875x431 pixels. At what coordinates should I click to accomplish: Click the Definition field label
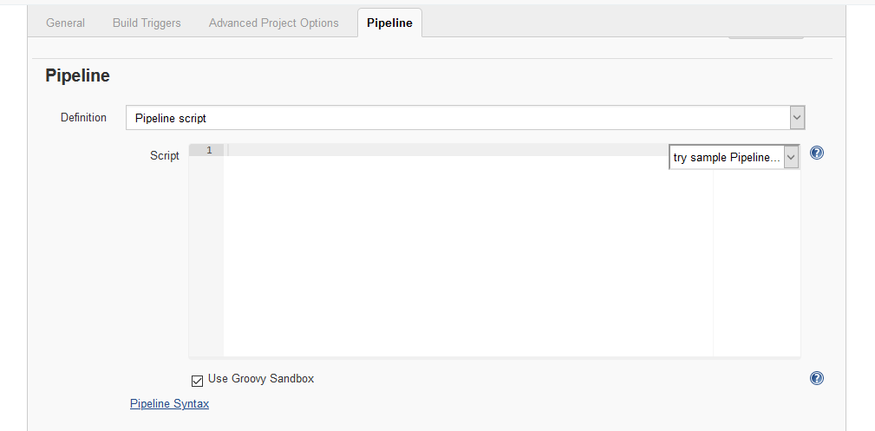(x=83, y=117)
